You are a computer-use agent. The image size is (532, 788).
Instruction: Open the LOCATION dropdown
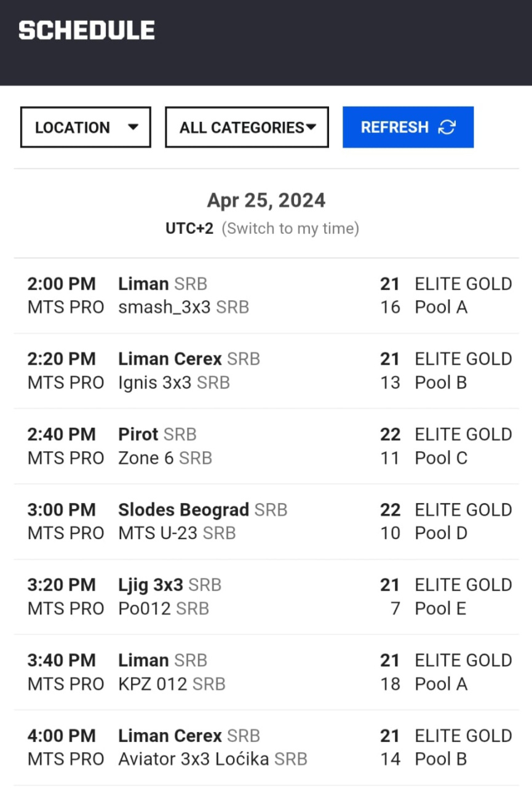pyautogui.click(x=85, y=127)
